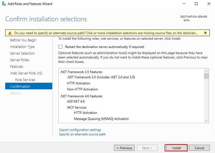Select the highlighted Confirmation step
The width and height of the screenshot is (215, 153).
[x=20, y=86]
